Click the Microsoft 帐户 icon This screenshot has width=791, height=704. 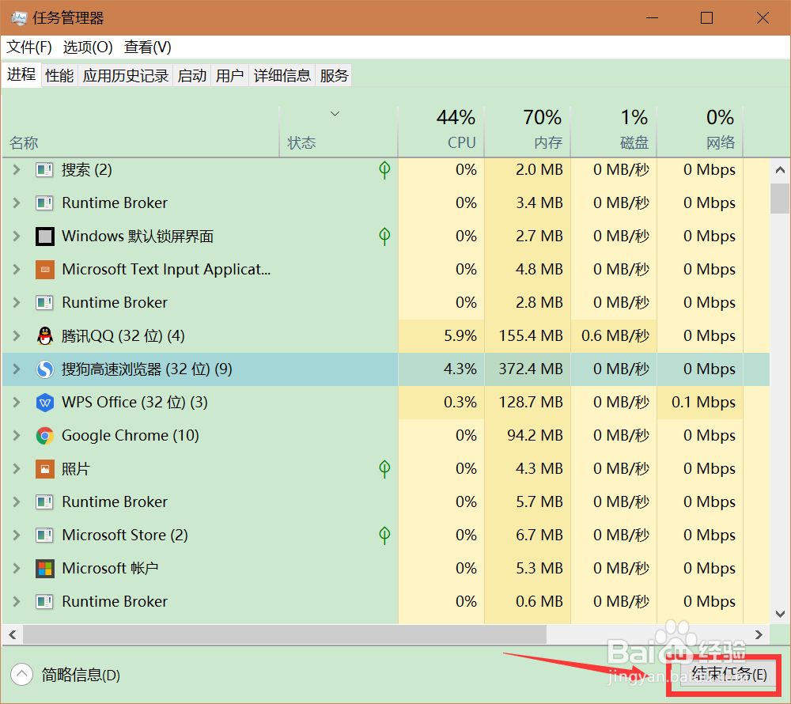(x=45, y=569)
